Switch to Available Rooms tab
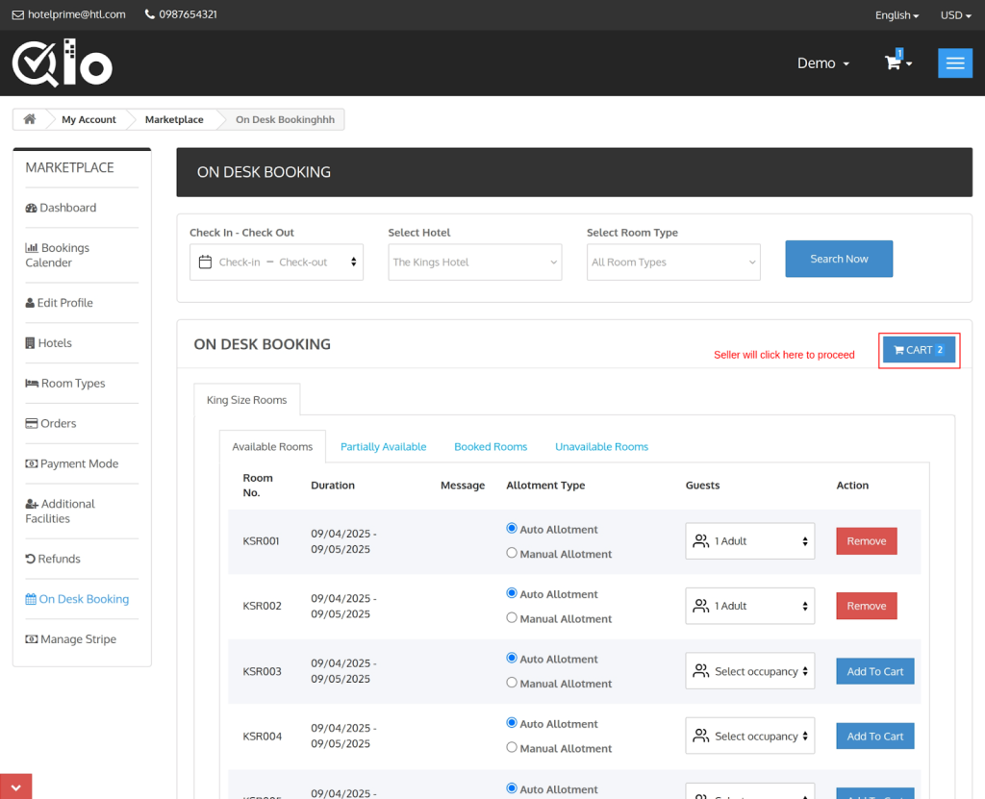This screenshot has height=799, width=985. tap(272, 446)
